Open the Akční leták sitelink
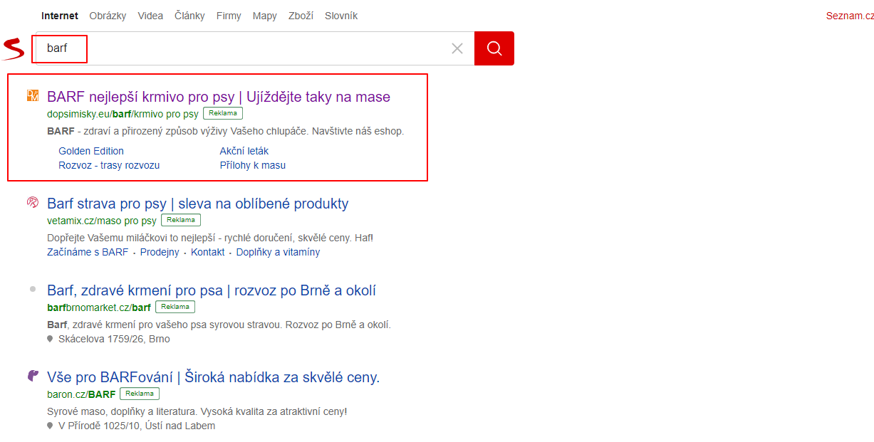874x442 pixels. (x=244, y=151)
